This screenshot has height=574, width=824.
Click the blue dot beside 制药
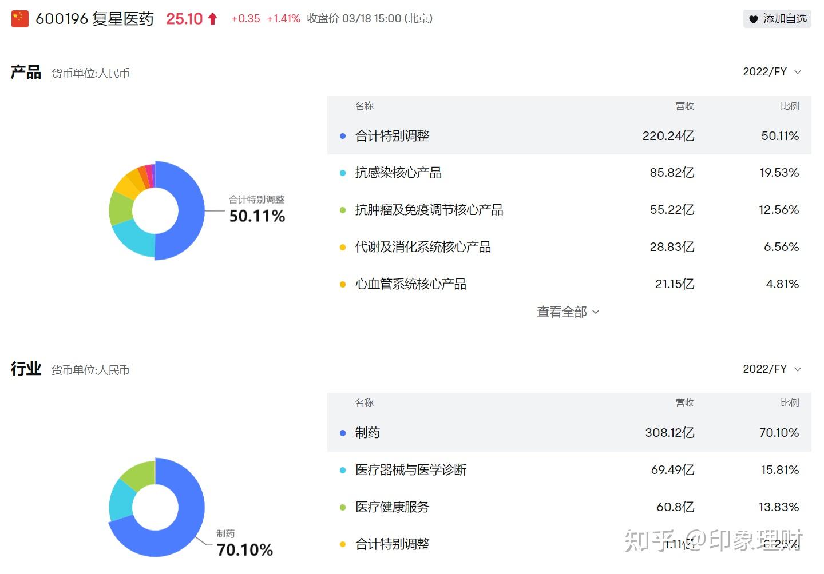[x=343, y=433]
